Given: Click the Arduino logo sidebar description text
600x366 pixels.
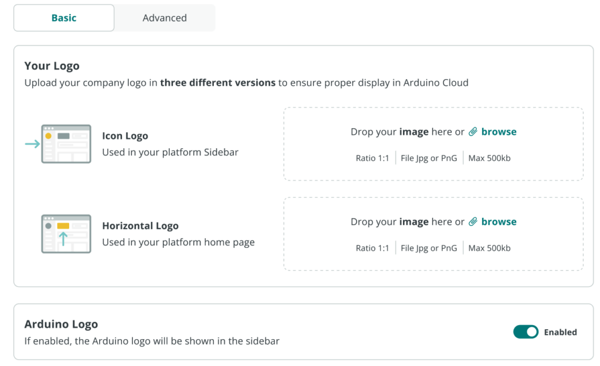Looking at the screenshot, I should tap(152, 341).
